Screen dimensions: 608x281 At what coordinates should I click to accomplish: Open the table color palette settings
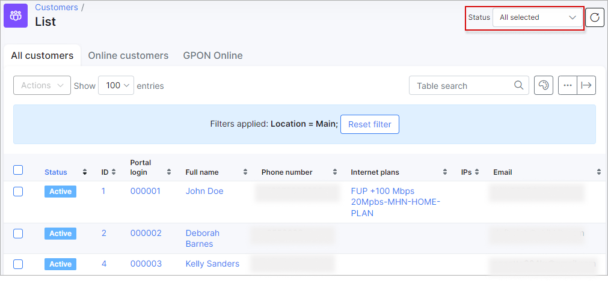click(x=544, y=85)
